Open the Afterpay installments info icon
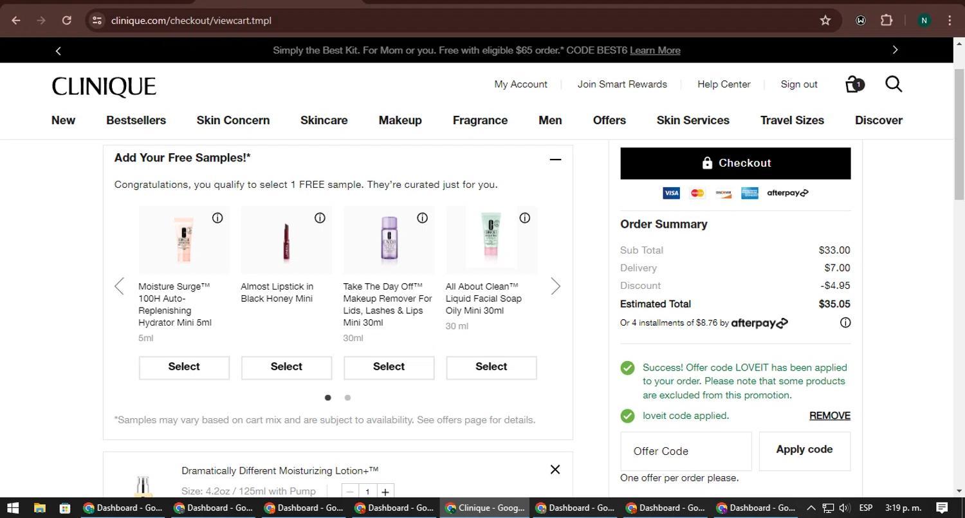965x518 pixels. [845, 323]
